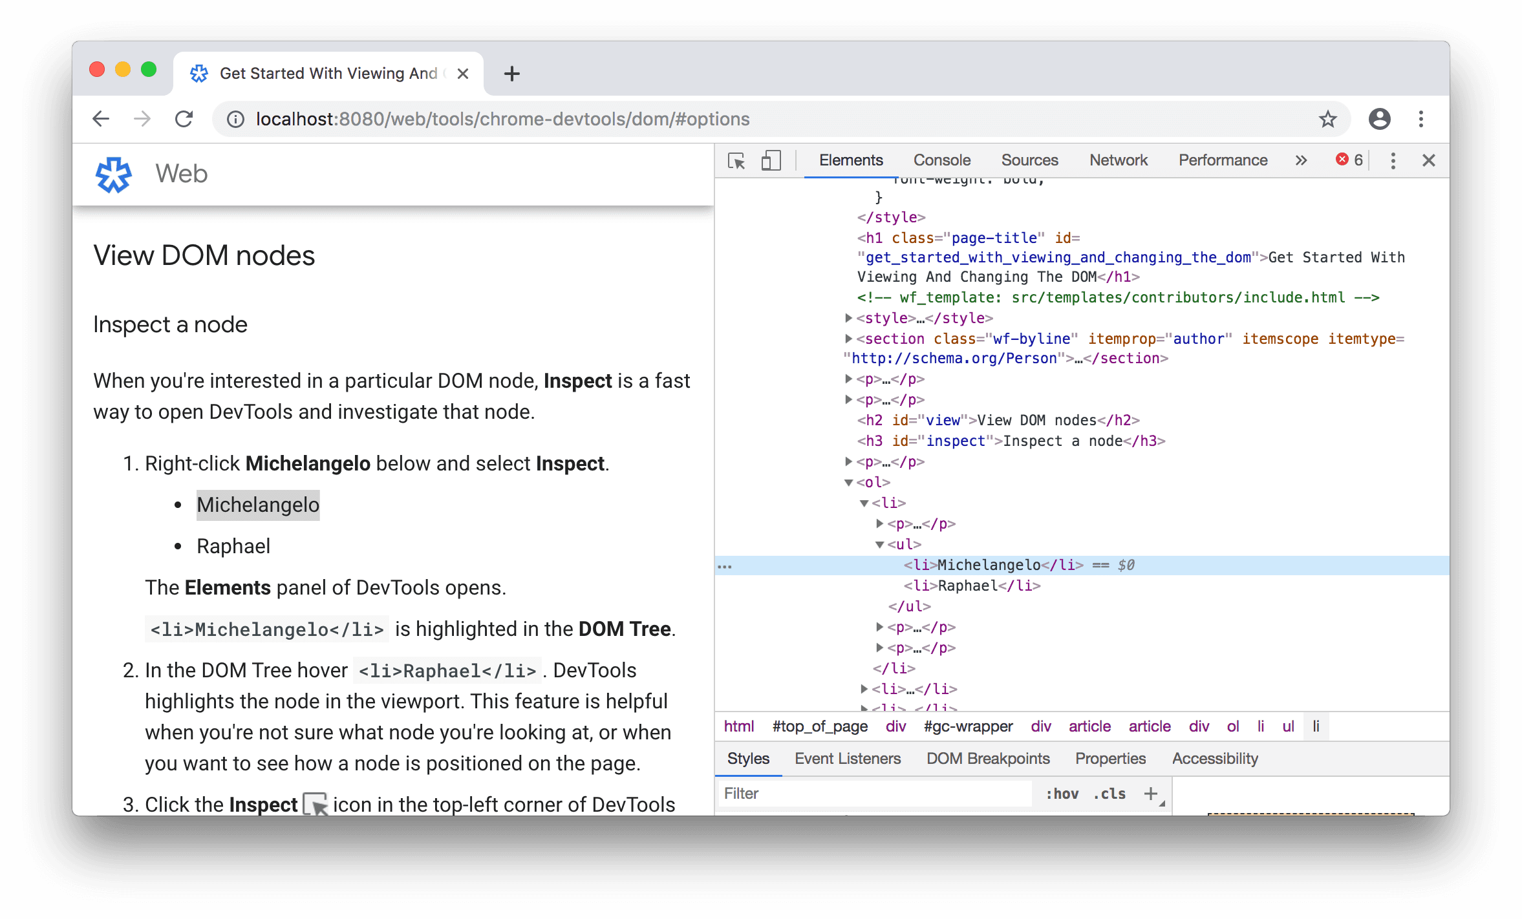Click the errors badge icon showing 6
Viewport: 1522px width, 919px height.
tap(1348, 158)
